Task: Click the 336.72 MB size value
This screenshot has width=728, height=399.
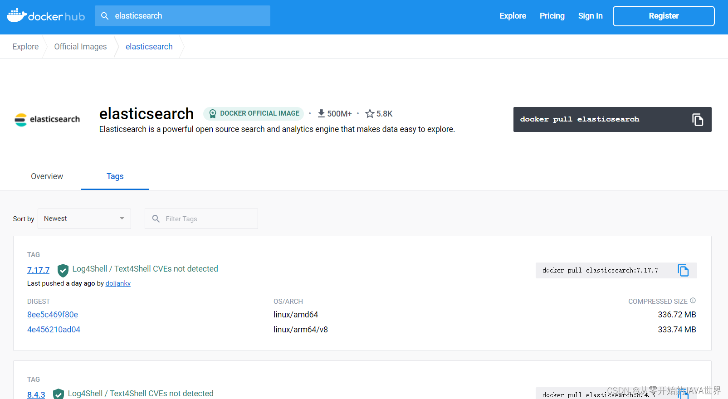Action: pyautogui.click(x=677, y=315)
